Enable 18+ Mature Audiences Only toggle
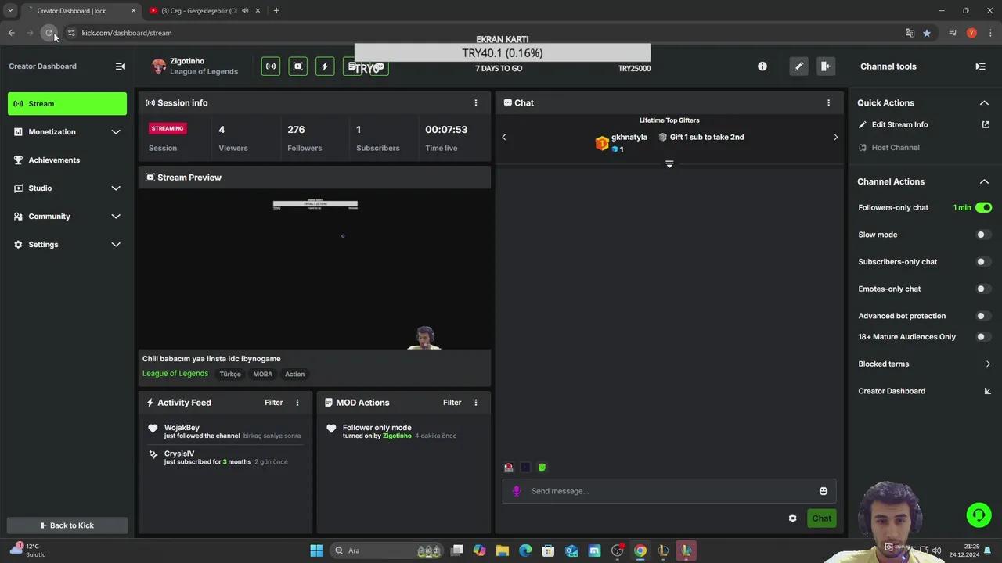 [984, 337]
